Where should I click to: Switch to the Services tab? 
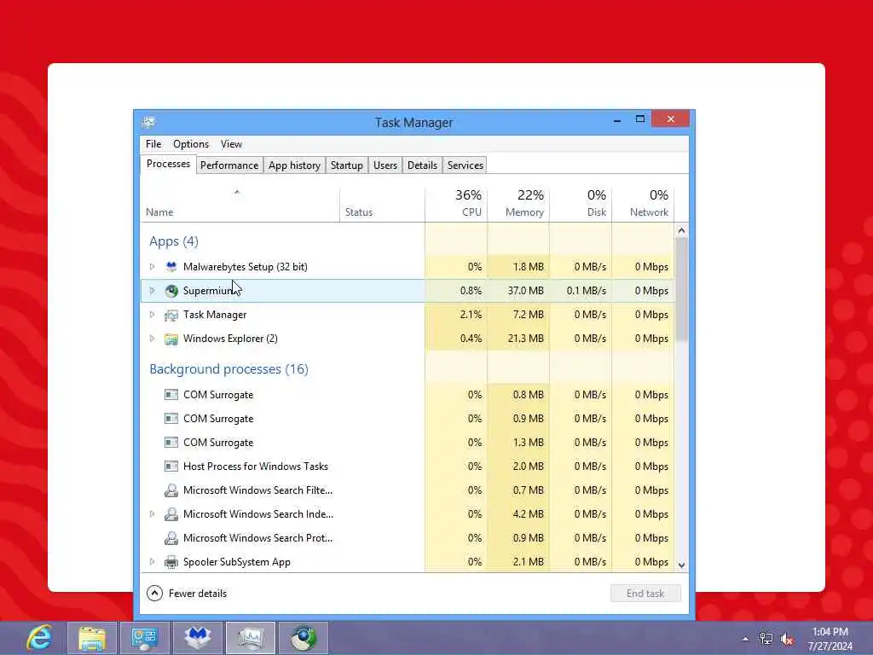[x=465, y=165]
